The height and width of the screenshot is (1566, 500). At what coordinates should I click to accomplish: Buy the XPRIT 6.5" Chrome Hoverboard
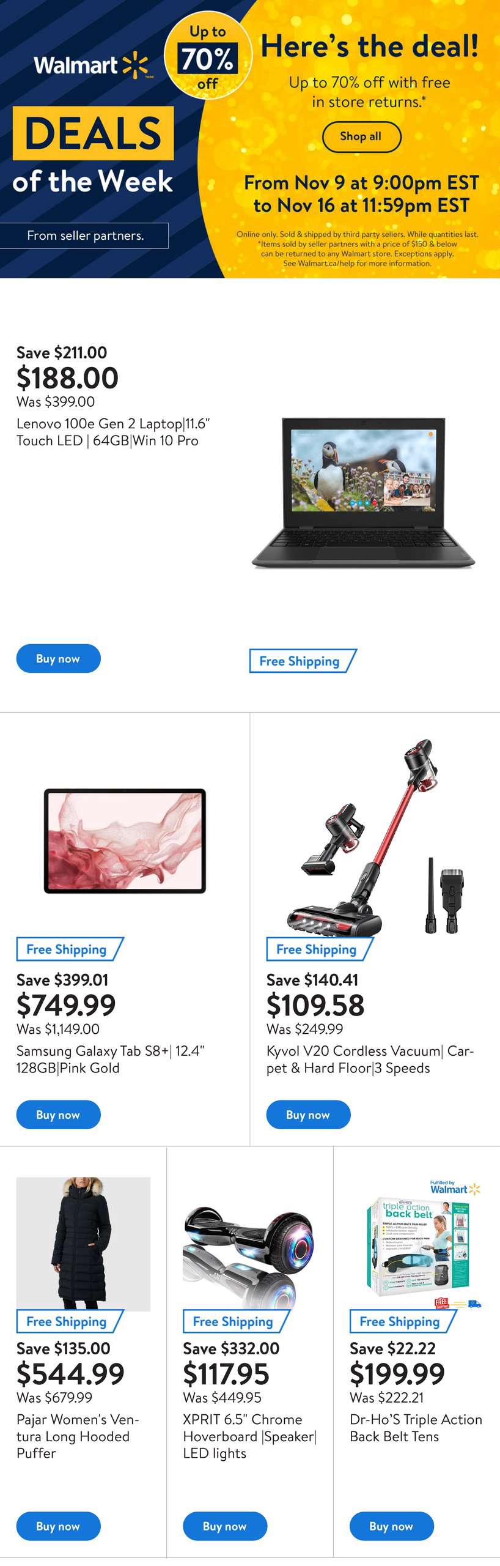click(x=225, y=1526)
